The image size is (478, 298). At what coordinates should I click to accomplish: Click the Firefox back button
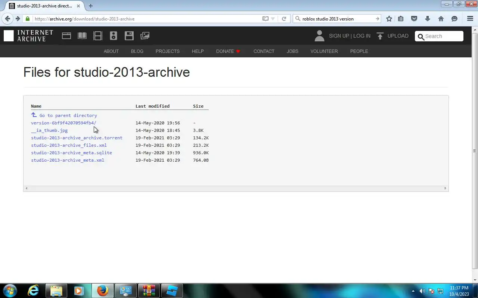(x=7, y=19)
